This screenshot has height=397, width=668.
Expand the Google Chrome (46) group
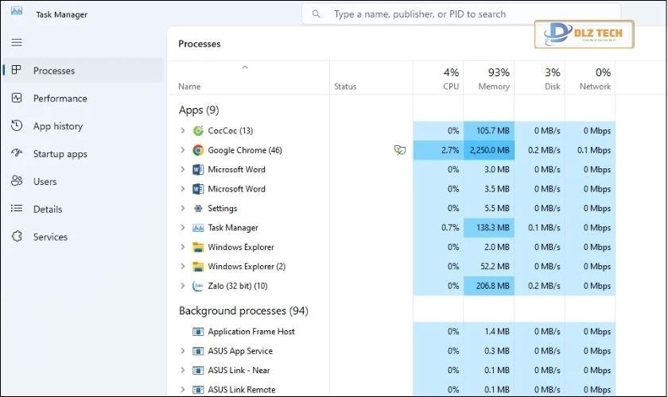tap(183, 150)
